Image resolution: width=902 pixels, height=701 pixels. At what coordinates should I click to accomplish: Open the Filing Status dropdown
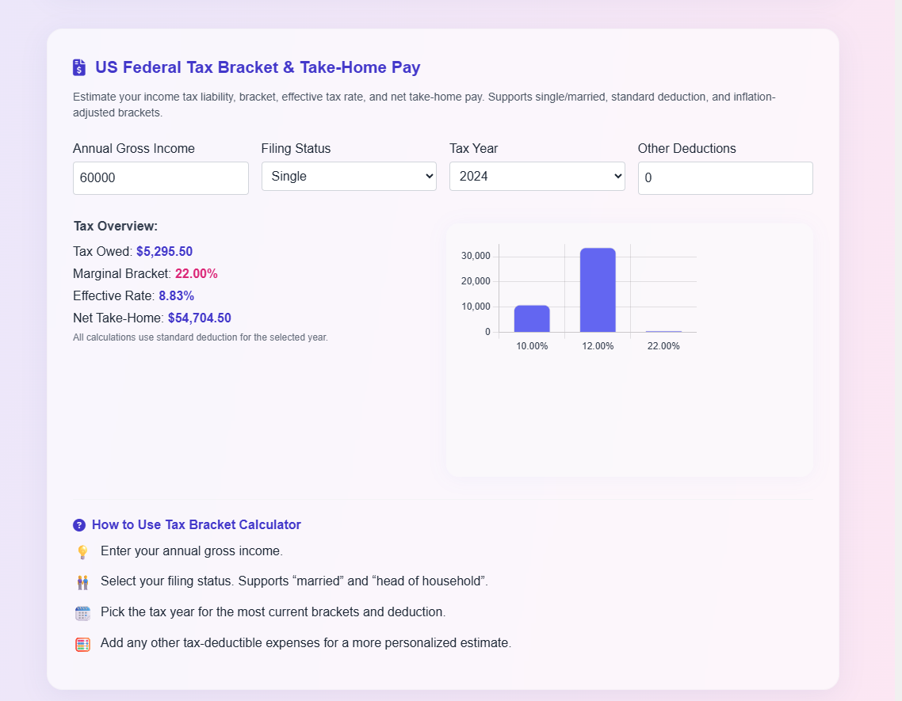(x=349, y=176)
